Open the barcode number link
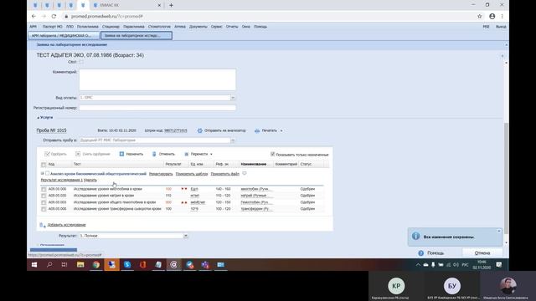The height and width of the screenshot is (301, 536). point(176,130)
